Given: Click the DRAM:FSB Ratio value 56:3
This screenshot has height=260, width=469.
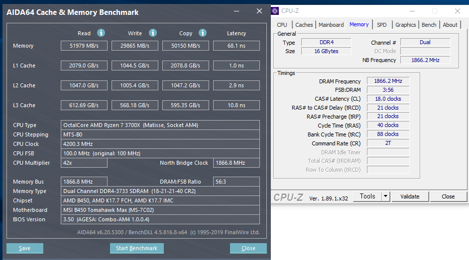Looking at the screenshot, I should tap(236, 182).
